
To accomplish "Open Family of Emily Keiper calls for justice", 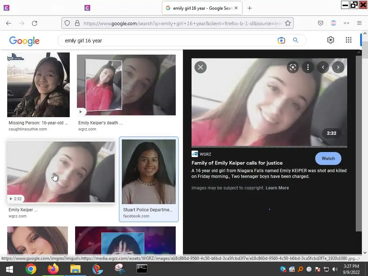I will [237, 163].
